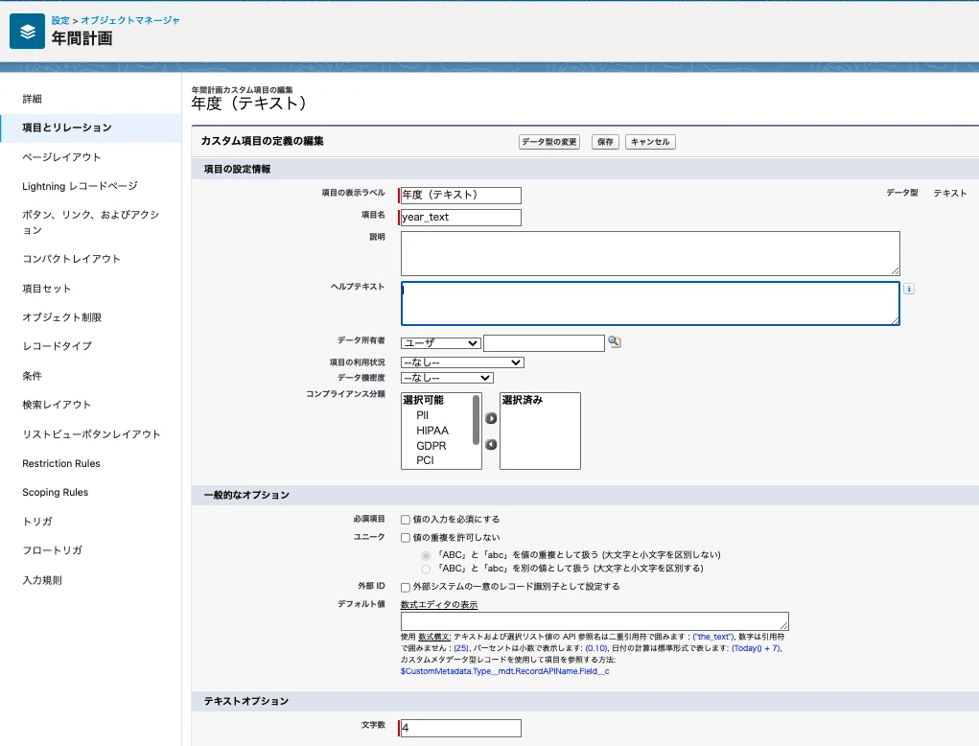Select PII in the 選択可能 list
979x746 pixels.
[x=422, y=415]
